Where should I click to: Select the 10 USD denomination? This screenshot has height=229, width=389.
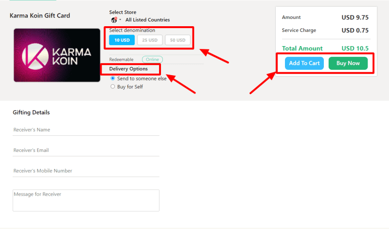pos(122,40)
